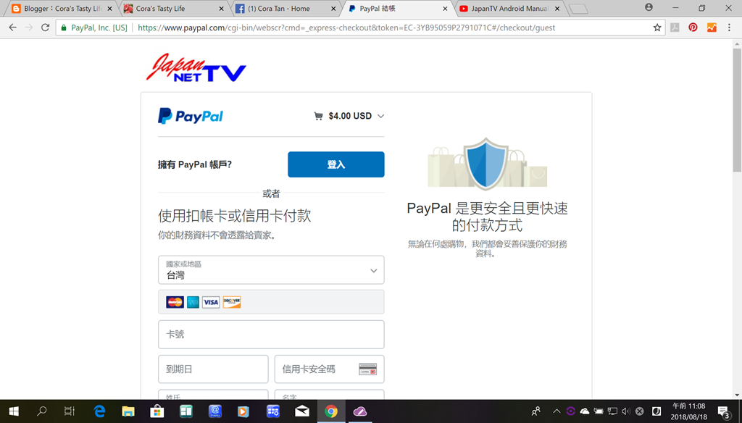Switch to Cora's Tasty Life tab
The width and height of the screenshot is (742, 423).
pos(174,9)
